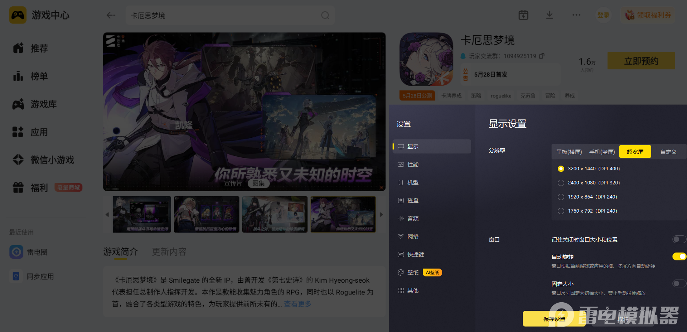Click the 5月28日公测 tag
This screenshot has height=332, width=687.
pos(417,96)
